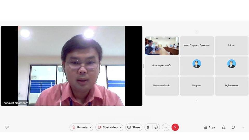
Task: Open the participants panel icon
Action: click(224, 127)
